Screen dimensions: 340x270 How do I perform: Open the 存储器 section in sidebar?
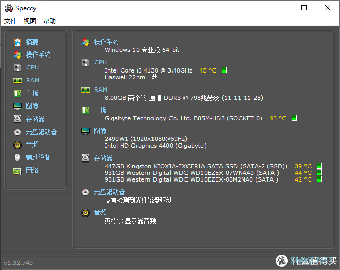[x=35, y=119]
